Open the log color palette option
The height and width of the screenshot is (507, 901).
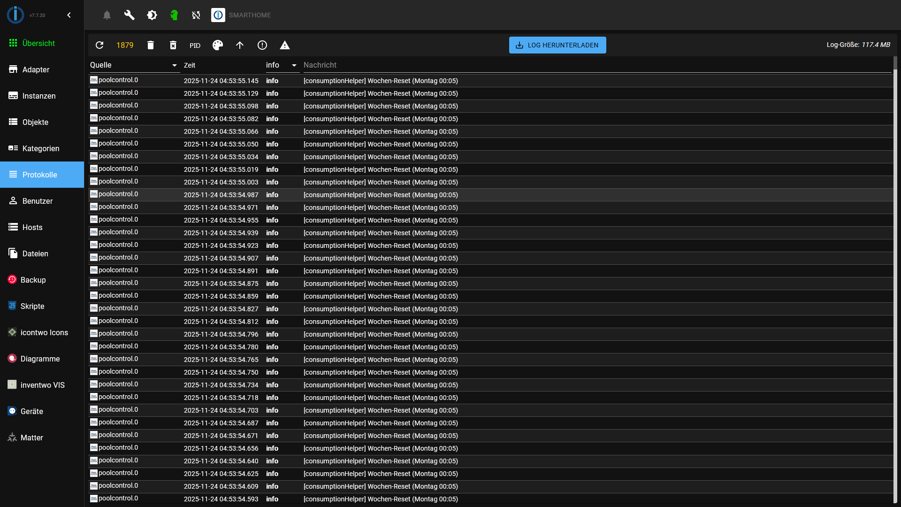click(217, 45)
